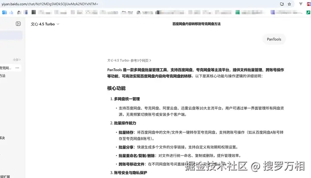Click the red extension icon in browser toolbar
The height and width of the screenshot is (178, 311).
tap(309, 4)
